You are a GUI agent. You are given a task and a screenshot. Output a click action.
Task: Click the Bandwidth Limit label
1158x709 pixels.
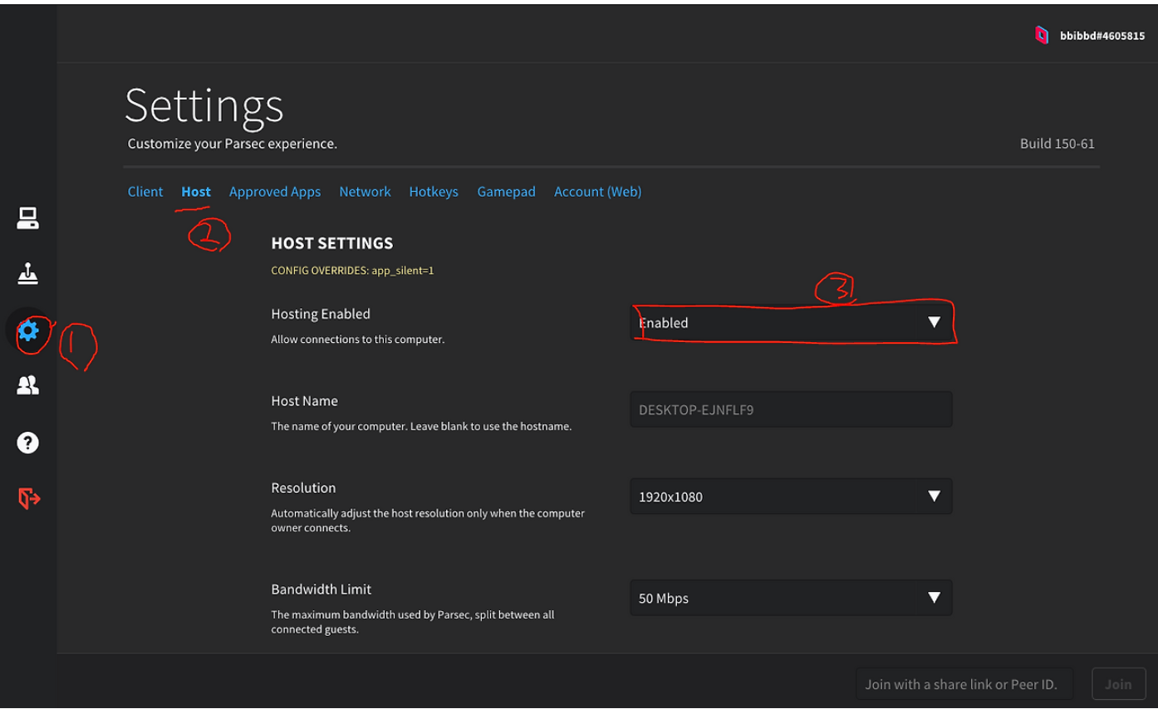point(321,589)
